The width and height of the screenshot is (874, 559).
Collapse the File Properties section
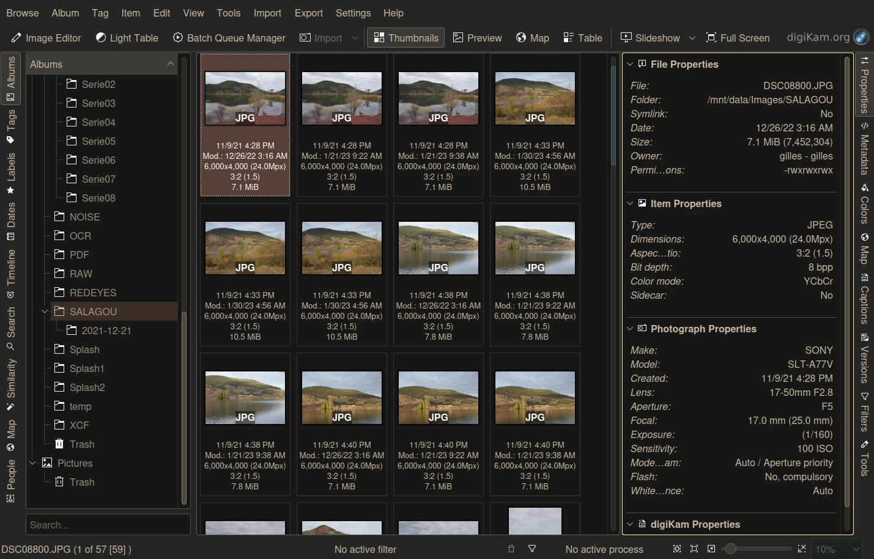pos(630,64)
